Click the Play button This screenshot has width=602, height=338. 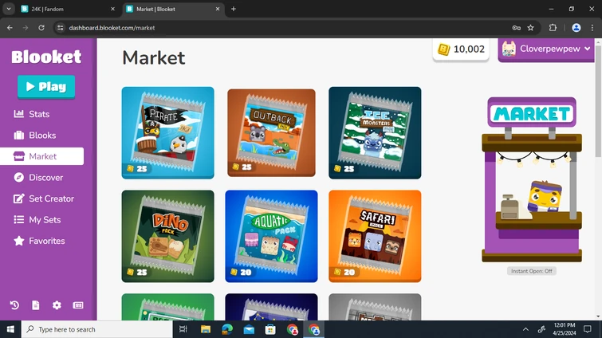tap(46, 87)
